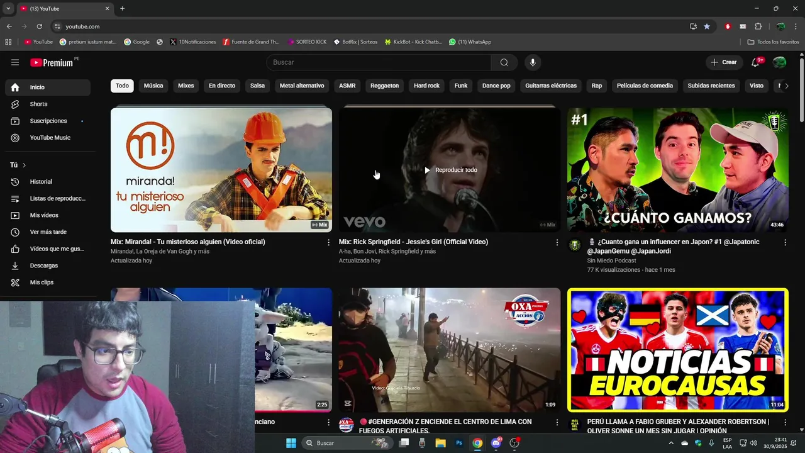Click install app icon in address bar
Image resolution: width=805 pixels, height=453 pixels.
click(693, 26)
